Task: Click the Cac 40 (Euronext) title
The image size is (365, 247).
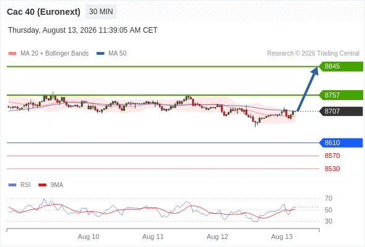Action: [43, 12]
